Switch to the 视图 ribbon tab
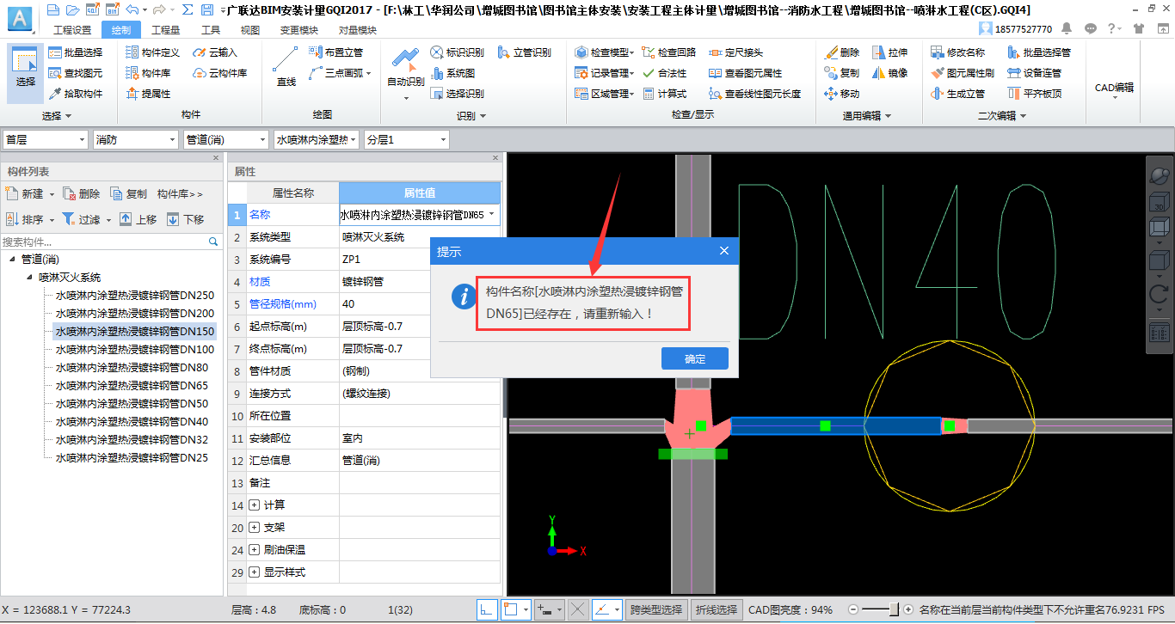Screen dimensions: 1175x624 [250, 30]
